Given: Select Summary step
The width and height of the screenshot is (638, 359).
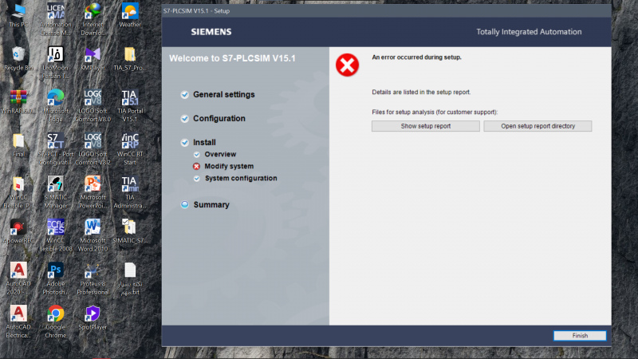Looking at the screenshot, I should pos(211,205).
